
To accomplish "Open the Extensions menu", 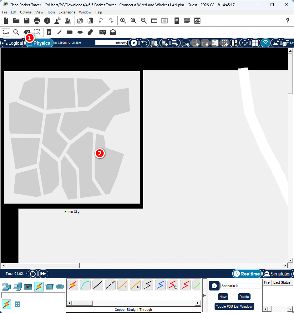I will click(67, 12).
